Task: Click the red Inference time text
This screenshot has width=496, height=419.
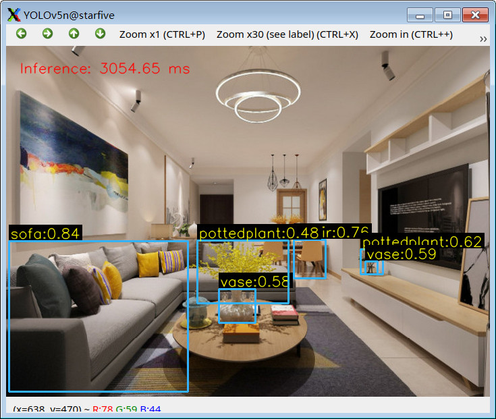Action: pyautogui.click(x=105, y=68)
